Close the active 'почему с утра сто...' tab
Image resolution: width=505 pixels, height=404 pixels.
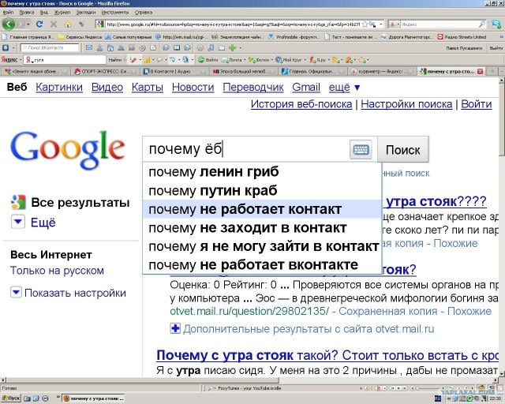click(481, 71)
